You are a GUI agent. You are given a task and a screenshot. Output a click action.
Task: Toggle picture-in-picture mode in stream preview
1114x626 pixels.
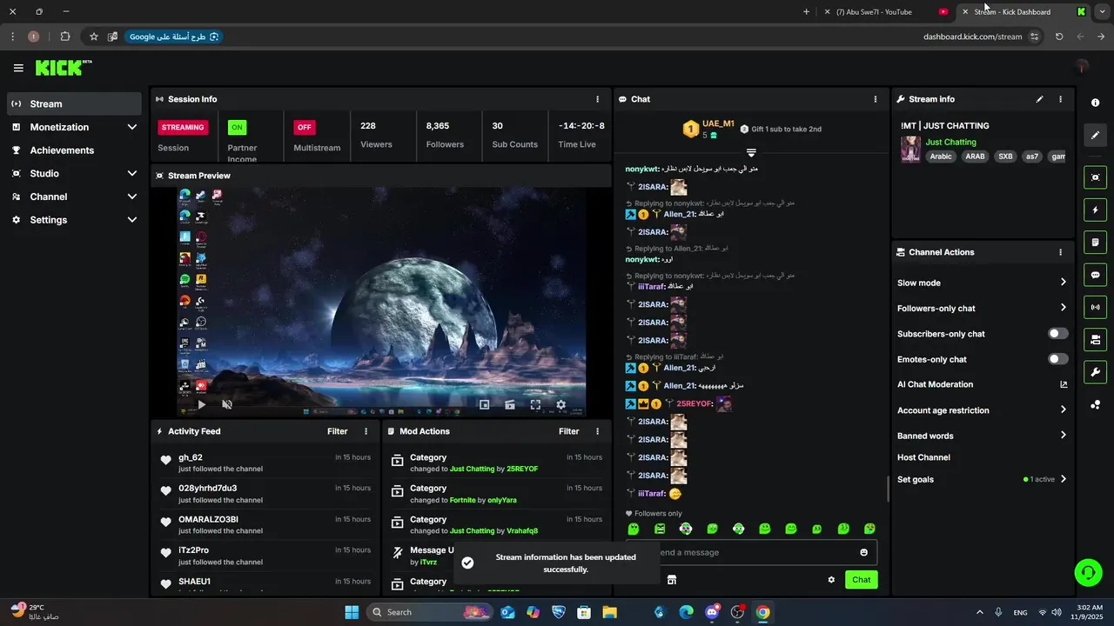[x=485, y=404]
